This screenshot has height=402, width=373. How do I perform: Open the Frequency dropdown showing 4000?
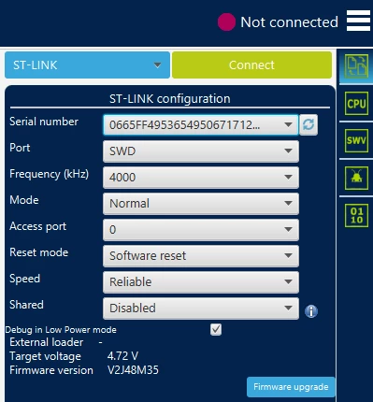[x=201, y=178]
